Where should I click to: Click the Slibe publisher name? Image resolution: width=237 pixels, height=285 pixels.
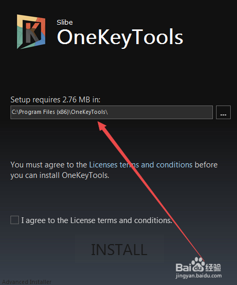tap(64, 23)
